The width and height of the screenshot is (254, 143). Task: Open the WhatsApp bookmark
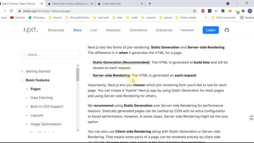[x=37, y=17]
